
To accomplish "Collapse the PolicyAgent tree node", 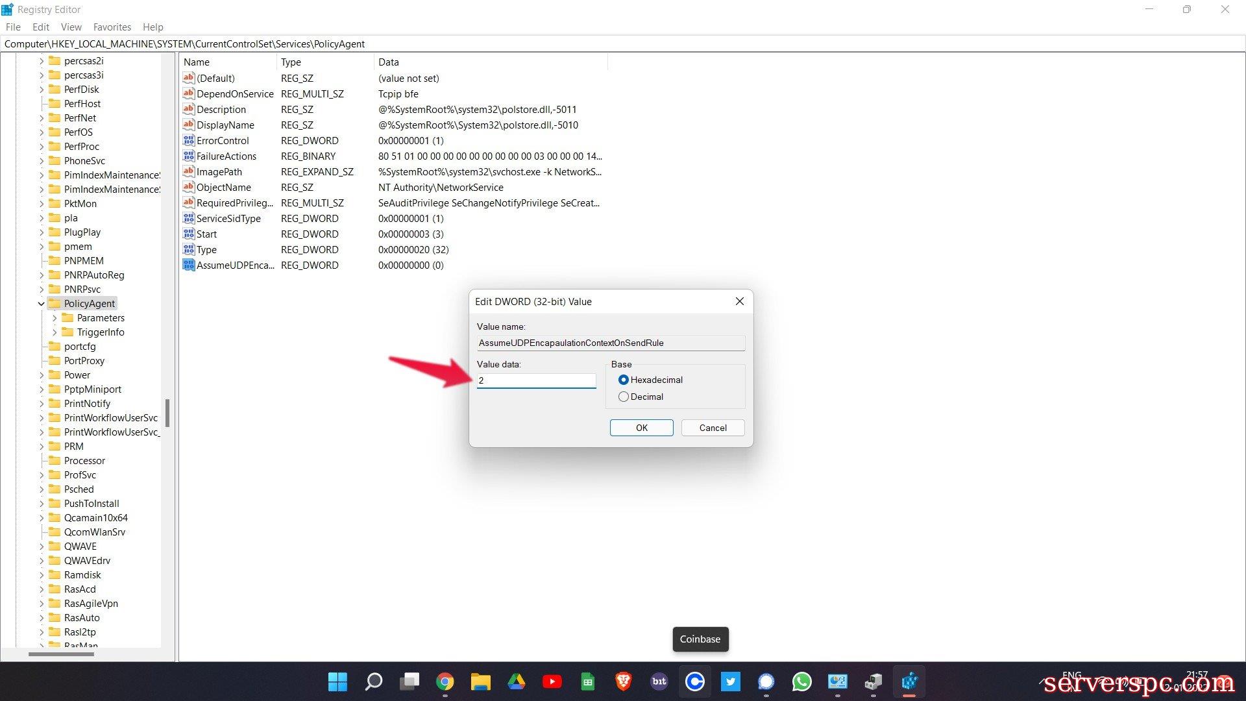I will coord(42,303).
